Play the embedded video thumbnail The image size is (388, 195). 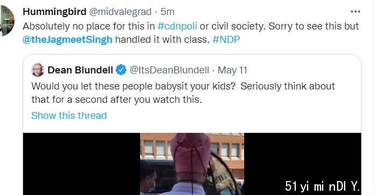[192, 164]
